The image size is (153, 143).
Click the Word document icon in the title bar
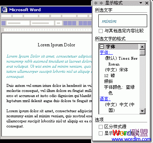coord(5,10)
